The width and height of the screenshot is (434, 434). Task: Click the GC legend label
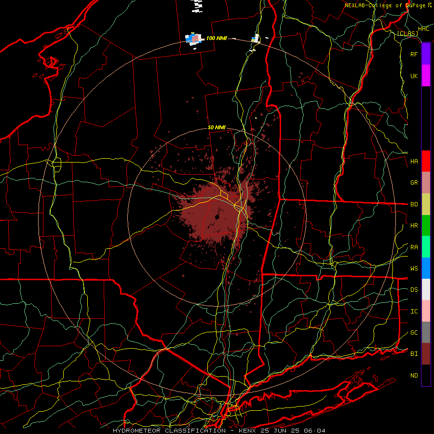coord(414,333)
